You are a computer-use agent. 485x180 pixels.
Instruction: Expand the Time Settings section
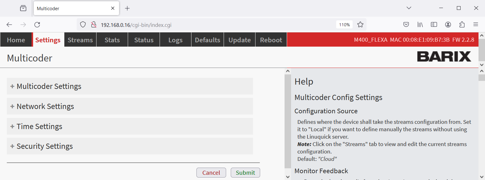click(39, 127)
